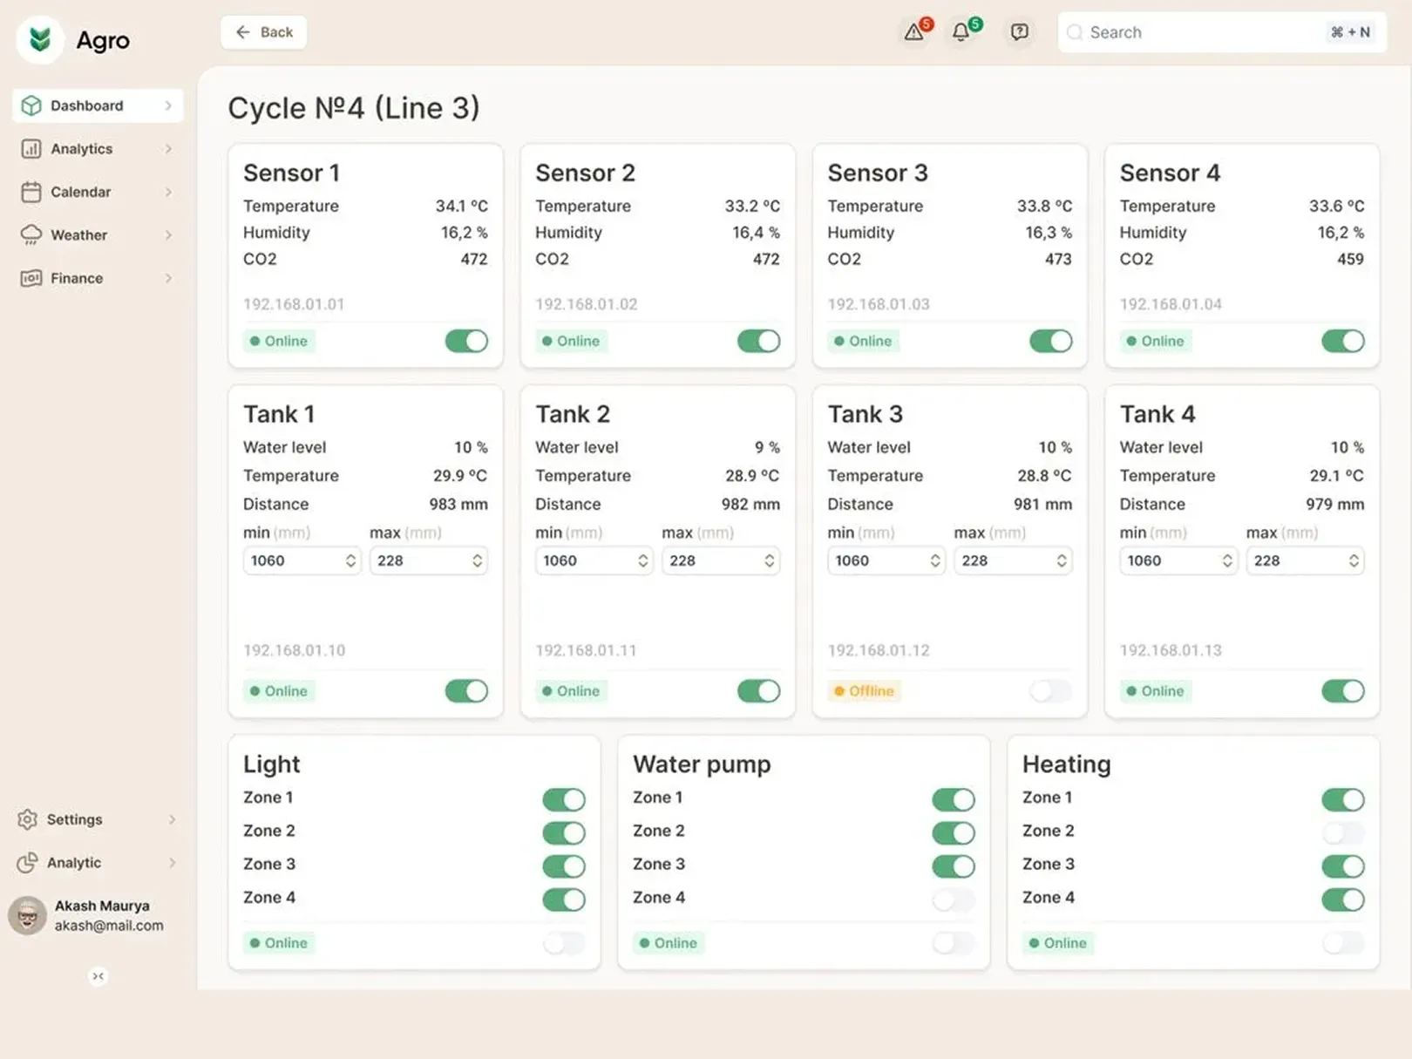Open the Dashboard menu item

point(98,105)
